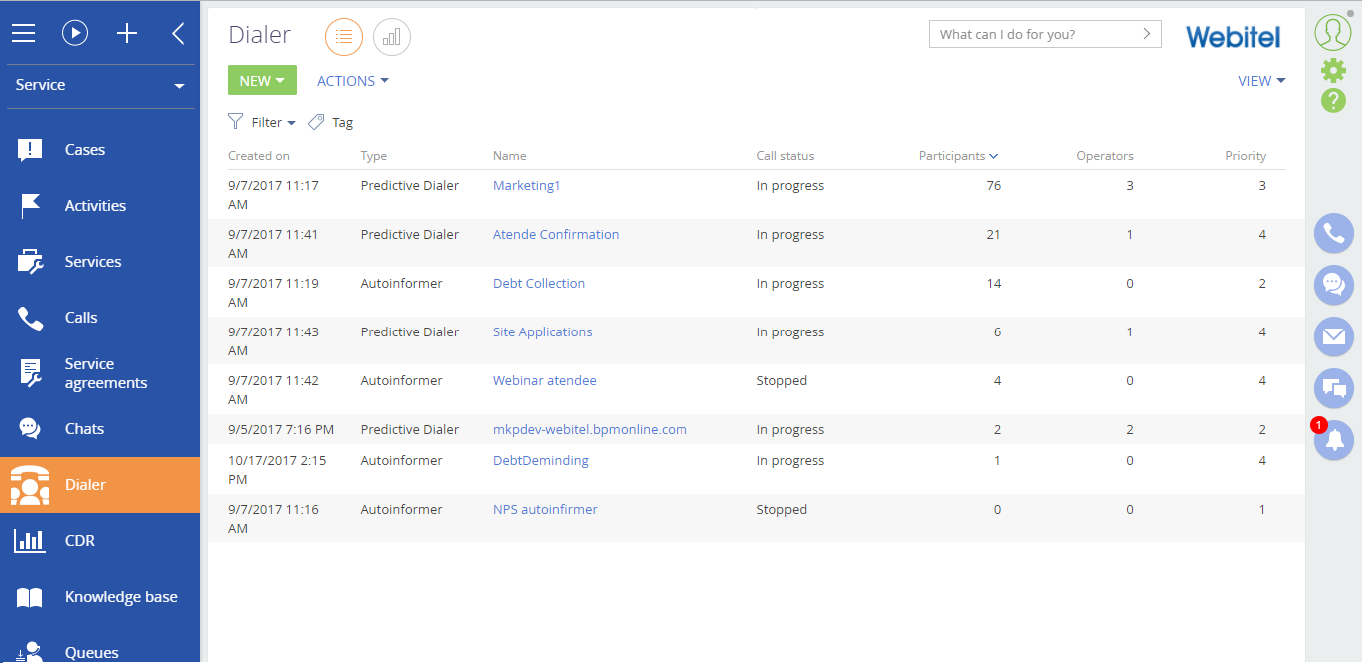Viewport: 1365px width, 663px height.
Task: Open the Knowledge base section
Action: 120,596
